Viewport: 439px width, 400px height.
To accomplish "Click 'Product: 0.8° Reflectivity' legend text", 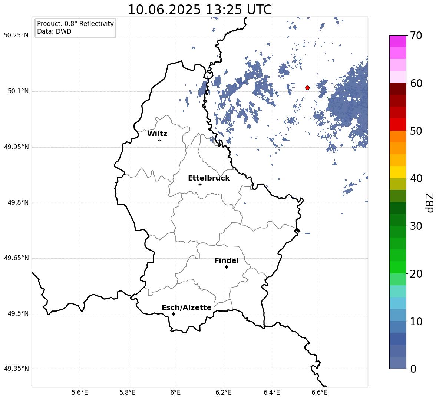I will point(75,23).
